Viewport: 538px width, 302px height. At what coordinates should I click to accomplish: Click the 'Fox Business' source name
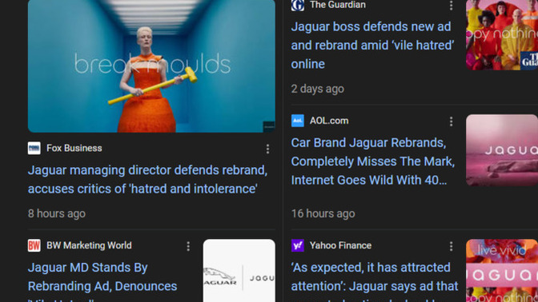click(74, 149)
